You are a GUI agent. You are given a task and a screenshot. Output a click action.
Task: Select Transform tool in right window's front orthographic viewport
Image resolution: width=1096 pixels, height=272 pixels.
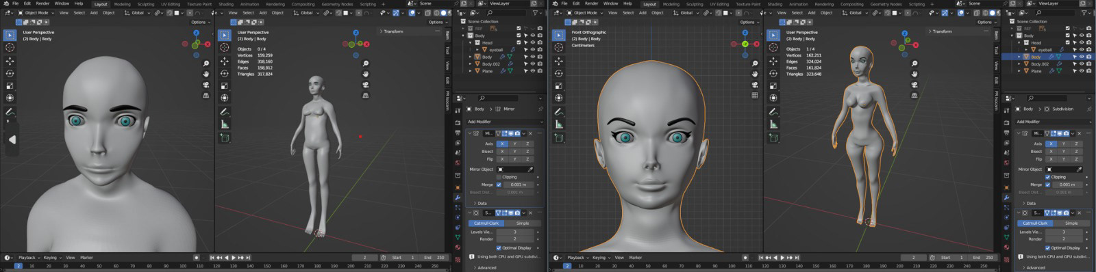pos(558,98)
